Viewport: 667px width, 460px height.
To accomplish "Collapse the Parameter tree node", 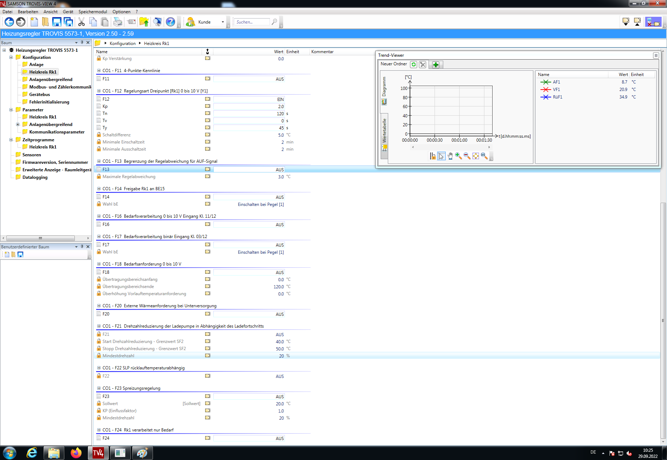I will click(11, 110).
